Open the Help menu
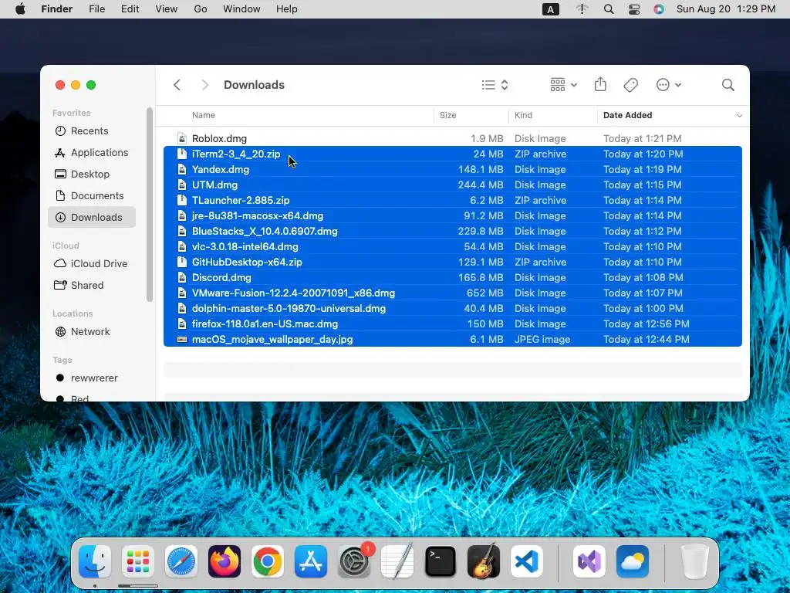Viewport: 790px width, 593px height. tap(287, 9)
